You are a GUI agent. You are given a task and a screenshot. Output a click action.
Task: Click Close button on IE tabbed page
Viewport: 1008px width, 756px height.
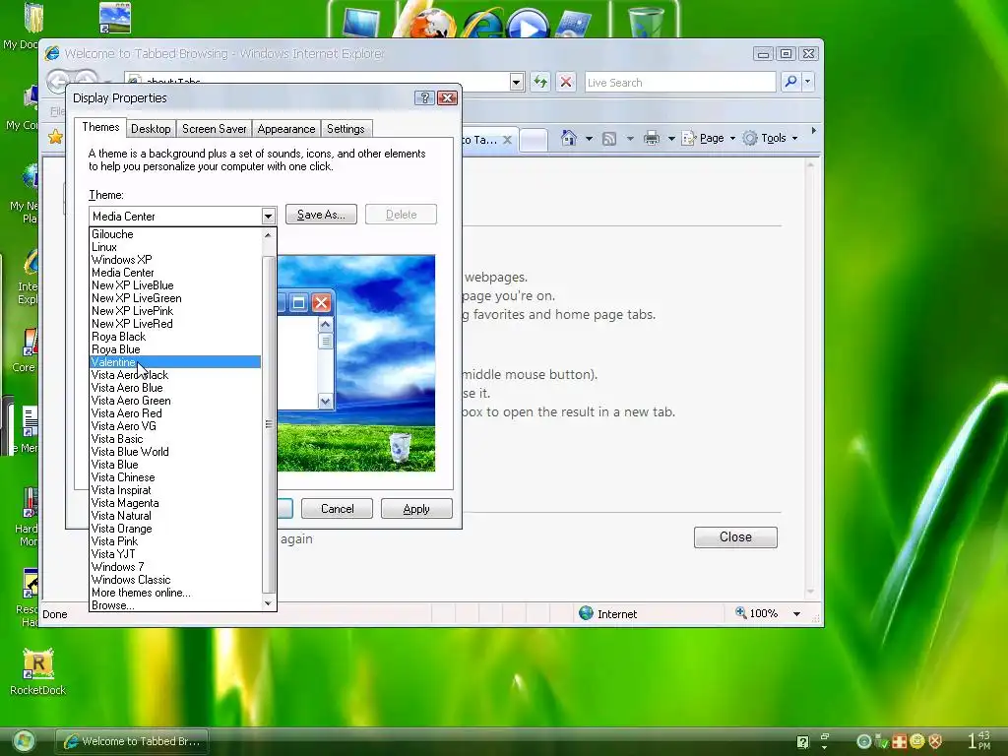735,536
